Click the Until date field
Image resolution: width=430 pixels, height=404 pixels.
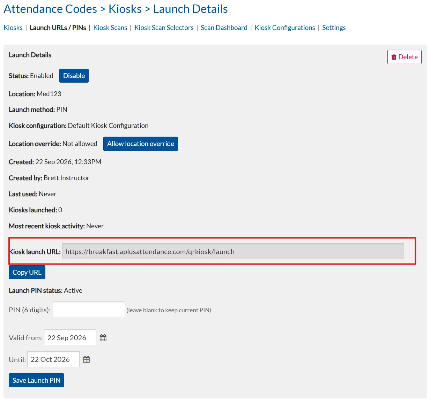(x=53, y=359)
